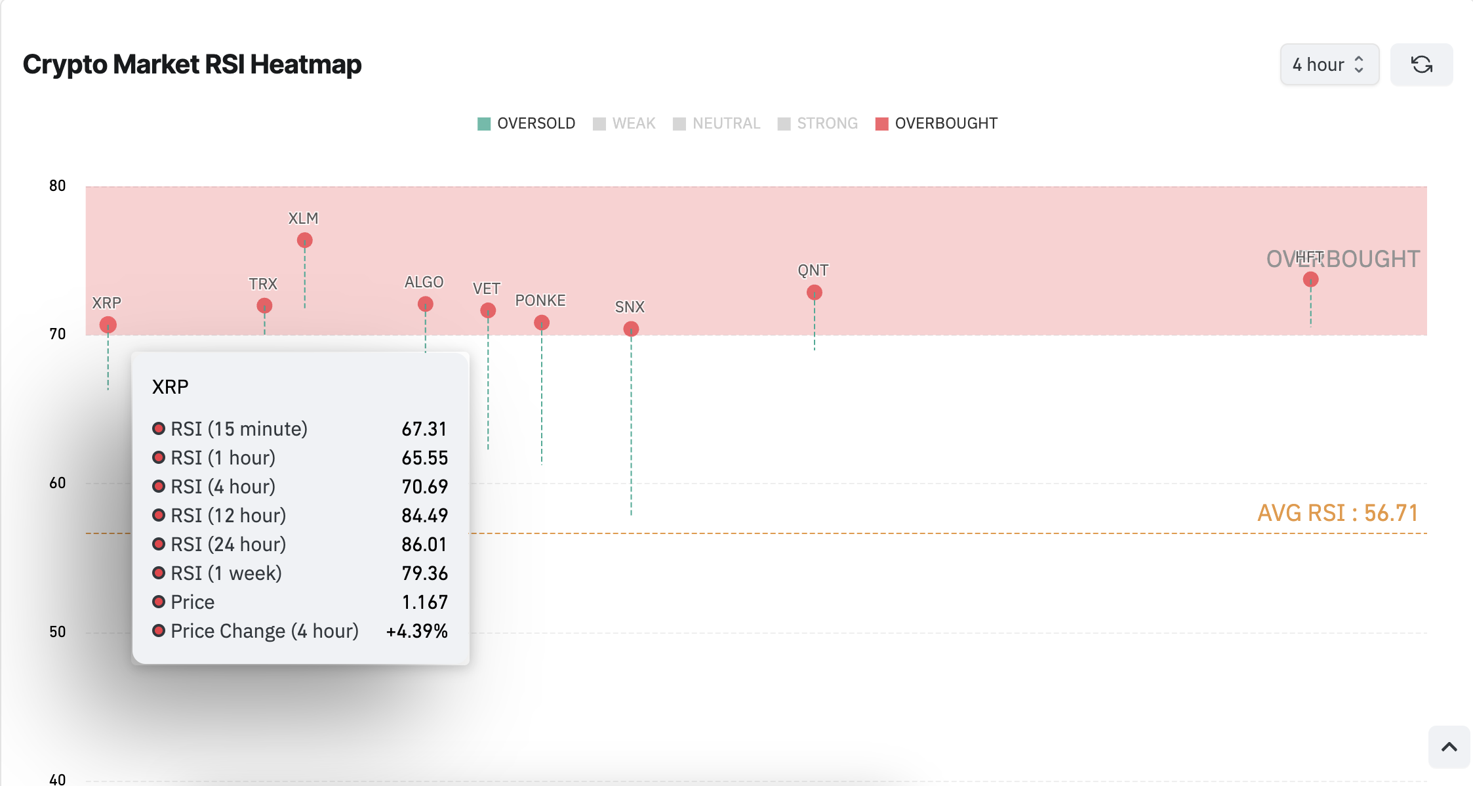Select the SNX data point marker
1473x786 pixels.
(630, 329)
